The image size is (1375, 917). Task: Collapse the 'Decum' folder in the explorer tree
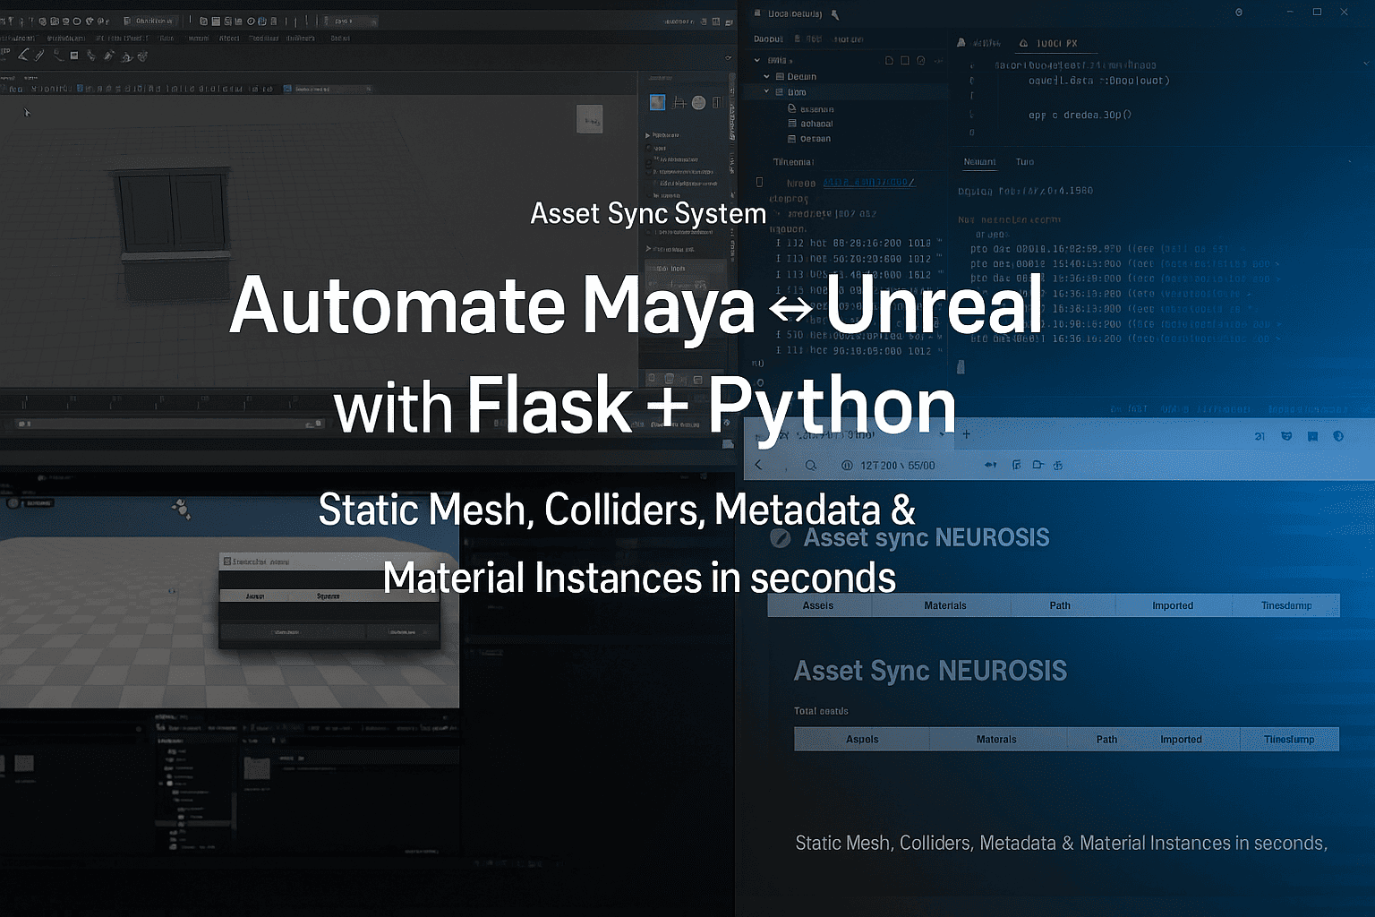coord(766,77)
